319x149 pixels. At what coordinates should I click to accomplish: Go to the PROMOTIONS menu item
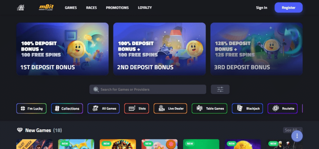117,8
